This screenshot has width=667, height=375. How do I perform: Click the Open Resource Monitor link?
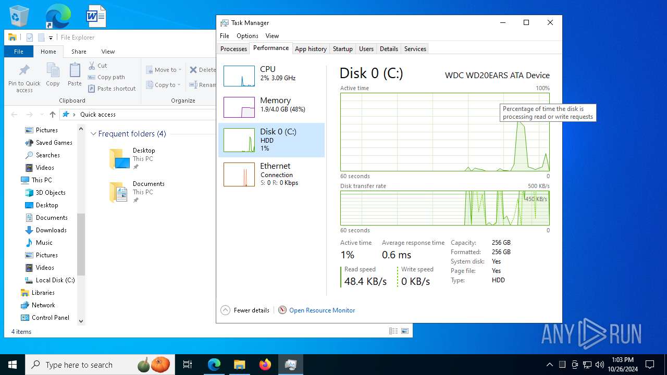click(x=322, y=310)
